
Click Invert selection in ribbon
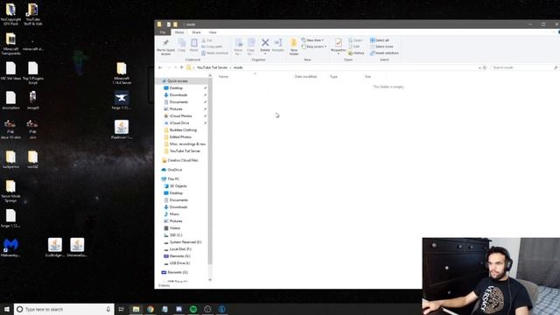tap(384, 53)
